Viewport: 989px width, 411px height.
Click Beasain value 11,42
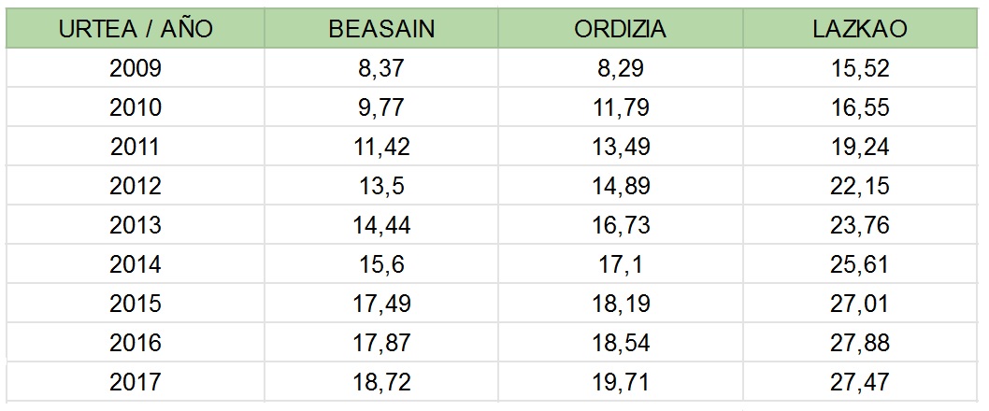[381, 147]
